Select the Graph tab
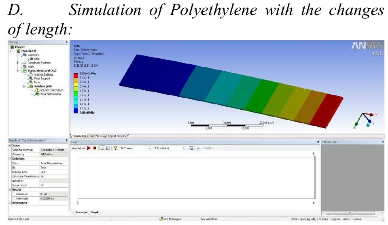Viewport: 388px width, 225px height. click(x=95, y=212)
